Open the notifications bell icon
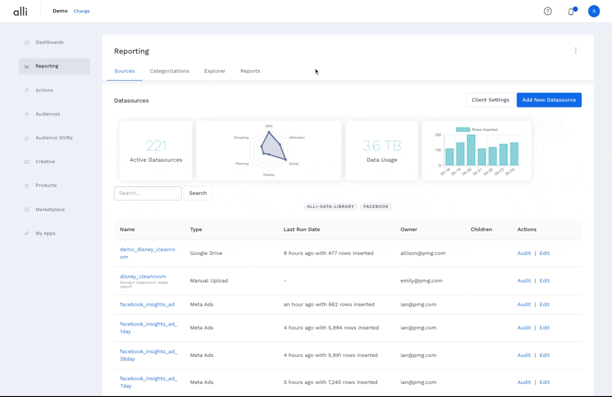Image resolution: width=612 pixels, height=397 pixels. coord(571,12)
